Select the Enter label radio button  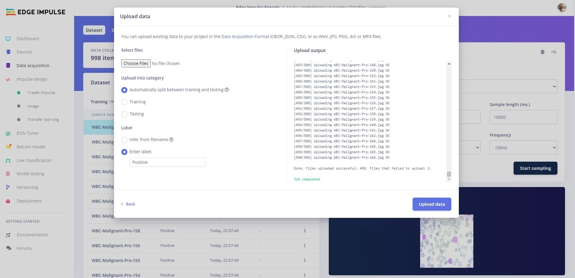pyautogui.click(x=124, y=152)
